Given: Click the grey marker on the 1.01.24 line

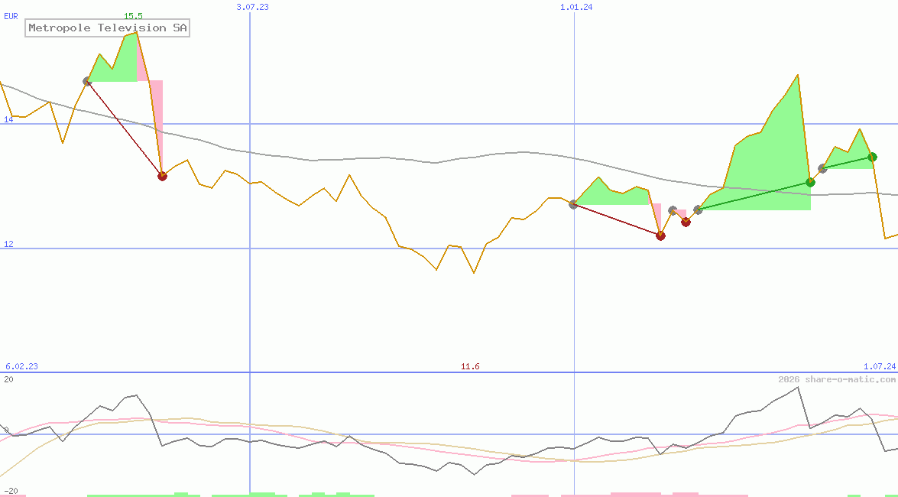Looking at the screenshot, I should point(573,204).
